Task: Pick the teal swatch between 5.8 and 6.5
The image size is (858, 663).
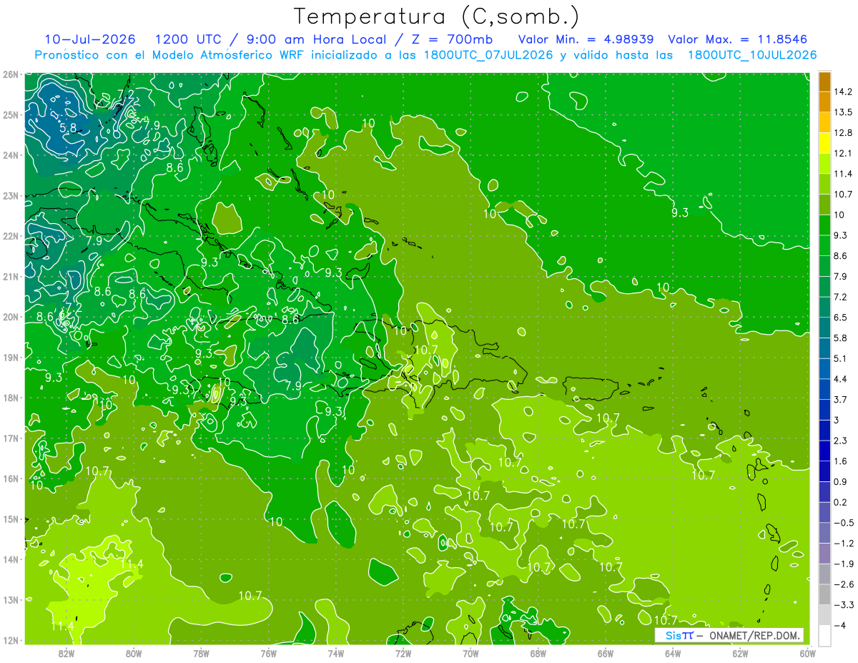Action: [x=824, y=328]
